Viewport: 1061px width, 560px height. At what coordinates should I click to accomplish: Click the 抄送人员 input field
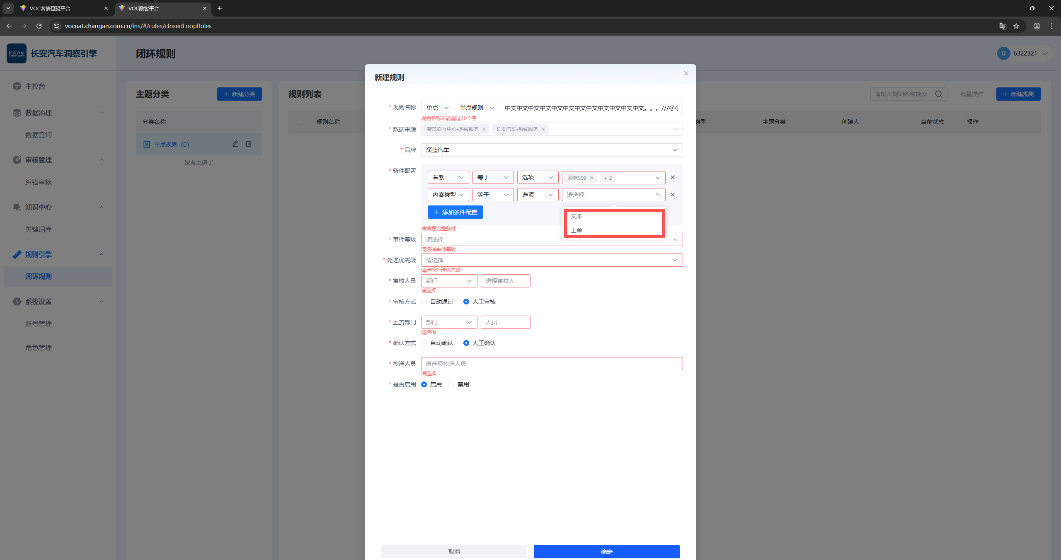tap(551, 364)
